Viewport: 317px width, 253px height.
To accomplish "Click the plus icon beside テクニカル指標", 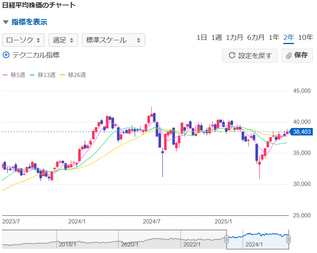I will tap(6, 55).
